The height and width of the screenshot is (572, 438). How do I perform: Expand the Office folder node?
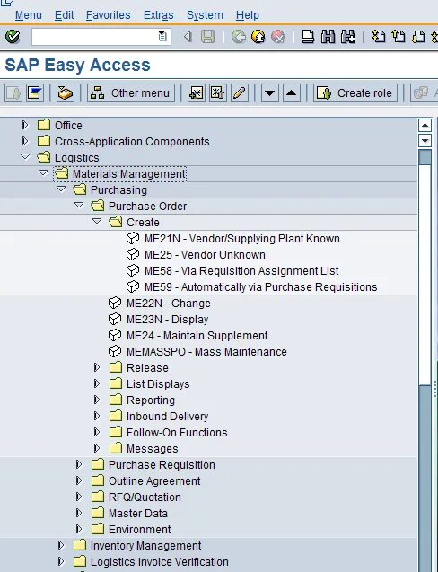pyautogui.click(x=25, y=125)
